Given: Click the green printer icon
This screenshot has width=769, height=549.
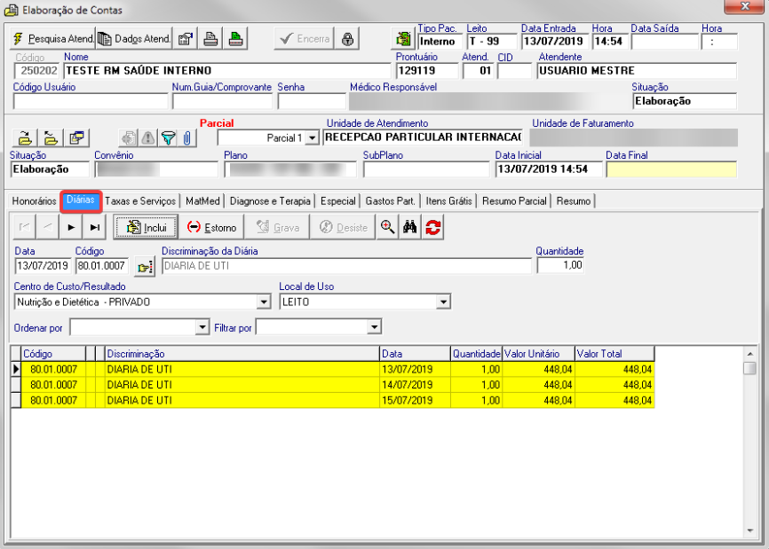Looking at the screenshot, I should [236, 39].
